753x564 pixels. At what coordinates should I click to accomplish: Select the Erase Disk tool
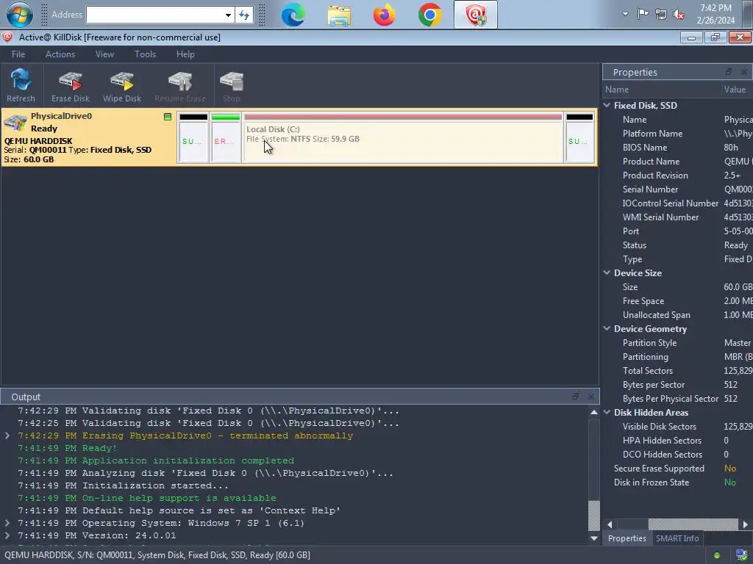pyautogui.click(x=71, y=86)
